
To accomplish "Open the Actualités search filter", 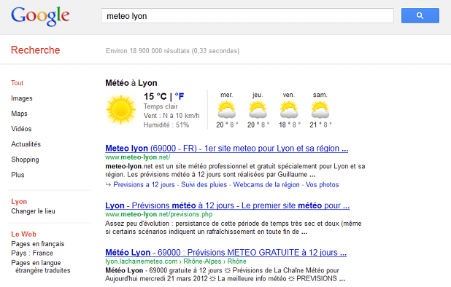I will (26, 144).
